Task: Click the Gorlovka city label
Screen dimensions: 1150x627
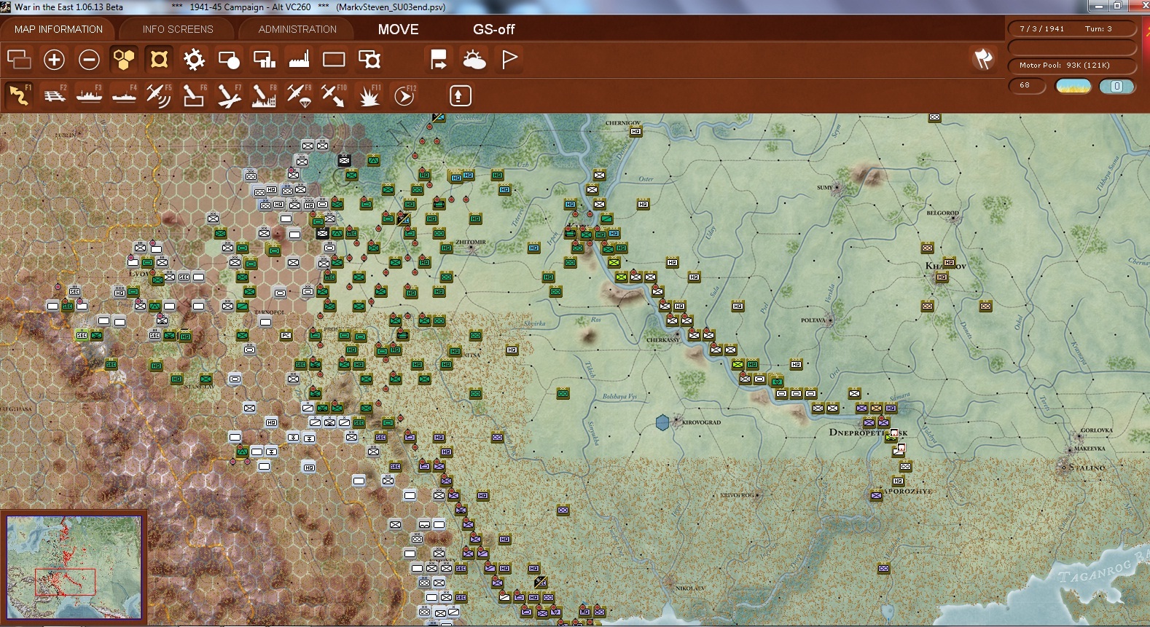Action: (1097, 430)
